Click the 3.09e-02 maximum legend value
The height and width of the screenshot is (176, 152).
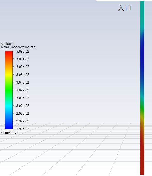pyautogui.click(x=23, y=52)
